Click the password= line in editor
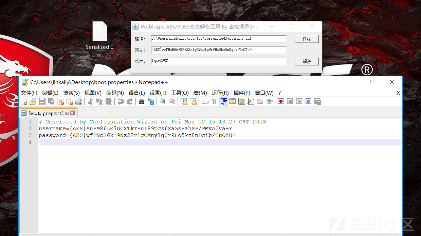 click(x=137, y=135)
